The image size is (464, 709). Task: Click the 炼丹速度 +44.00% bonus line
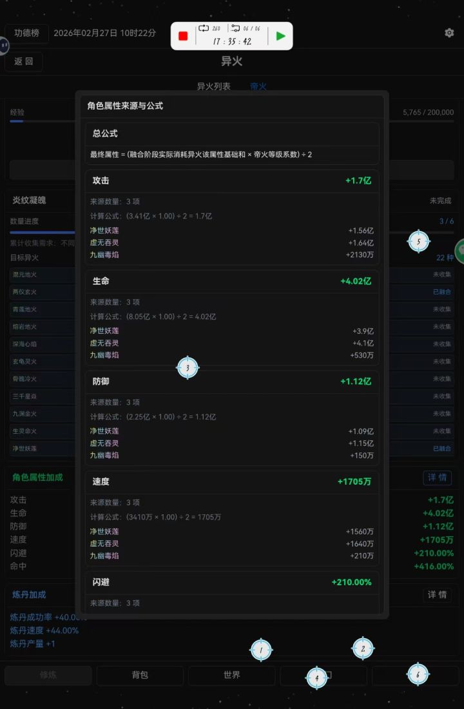click(44, 630)
